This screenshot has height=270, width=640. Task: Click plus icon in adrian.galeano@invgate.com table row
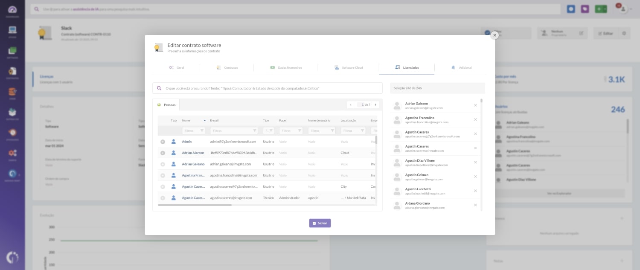pos(163,164)
